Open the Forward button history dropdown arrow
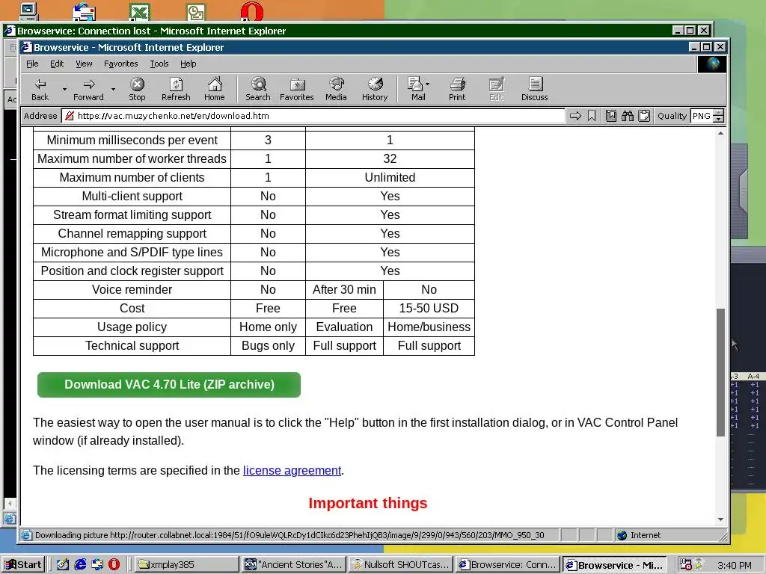This screenshot has width=766, height=574. (114, 90)
